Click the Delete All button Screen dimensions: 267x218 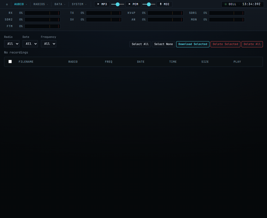pyautogui.click(x=252, y=44)
